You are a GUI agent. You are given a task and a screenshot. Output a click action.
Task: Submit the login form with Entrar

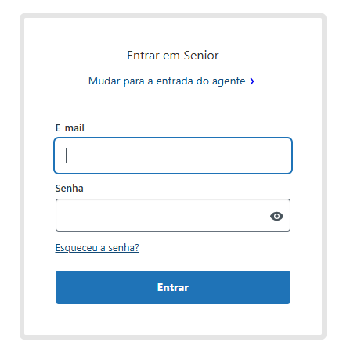[x=173, y=287]
